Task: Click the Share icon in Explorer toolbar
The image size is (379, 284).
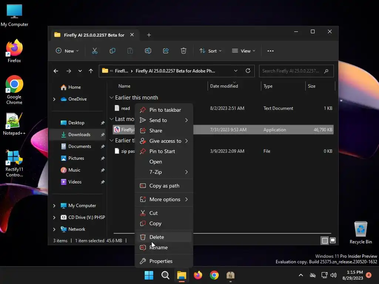Action: pyautogui.click(x=166, y=51)
